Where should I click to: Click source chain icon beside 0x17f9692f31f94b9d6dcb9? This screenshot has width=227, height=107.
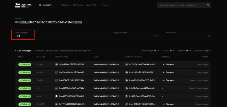[56, 104]
